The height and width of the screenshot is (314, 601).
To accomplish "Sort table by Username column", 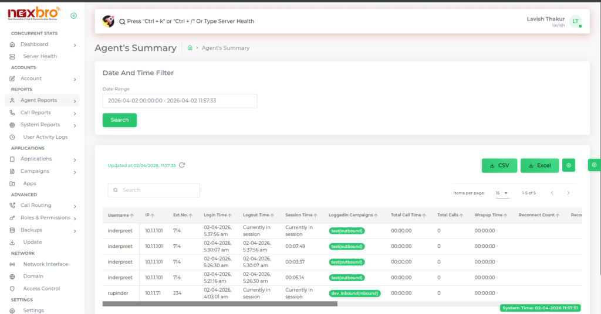I will (121, 215).
